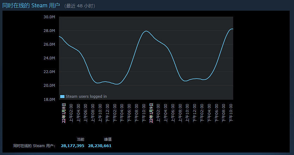Click the 26.0M y-axis label

point(49,44)
